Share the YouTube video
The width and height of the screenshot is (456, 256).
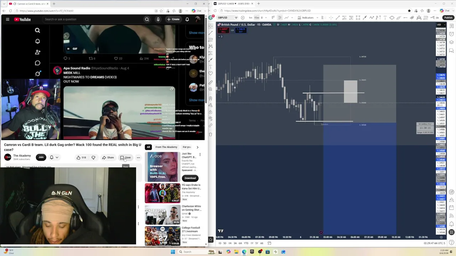click(x=108, y=158)
